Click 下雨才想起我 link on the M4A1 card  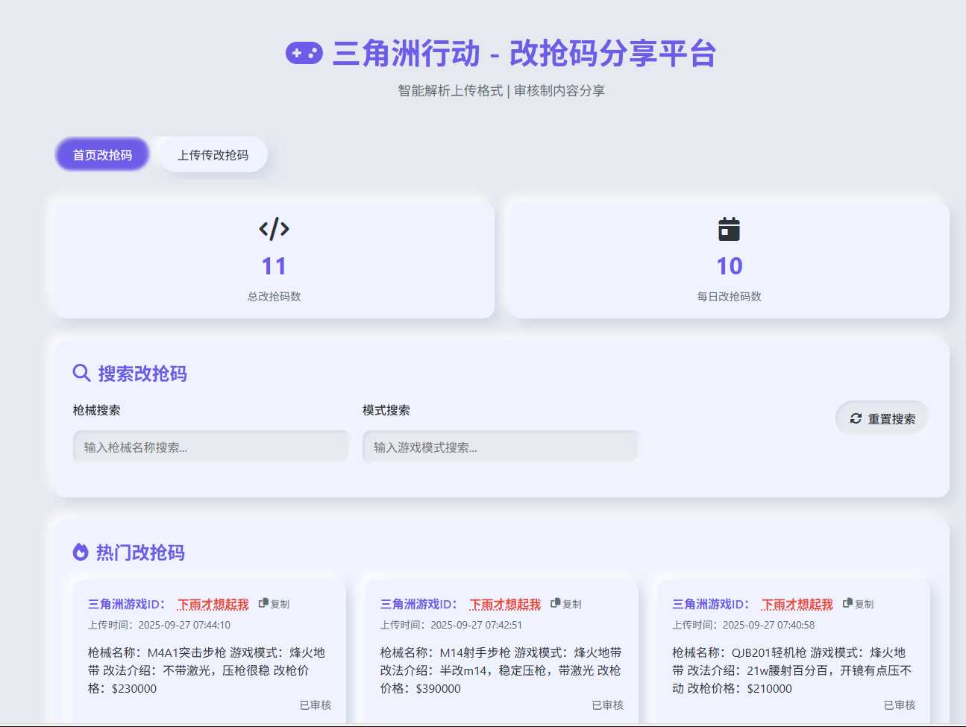[212, 604]
